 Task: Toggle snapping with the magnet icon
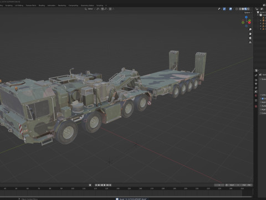coord(103,9)
